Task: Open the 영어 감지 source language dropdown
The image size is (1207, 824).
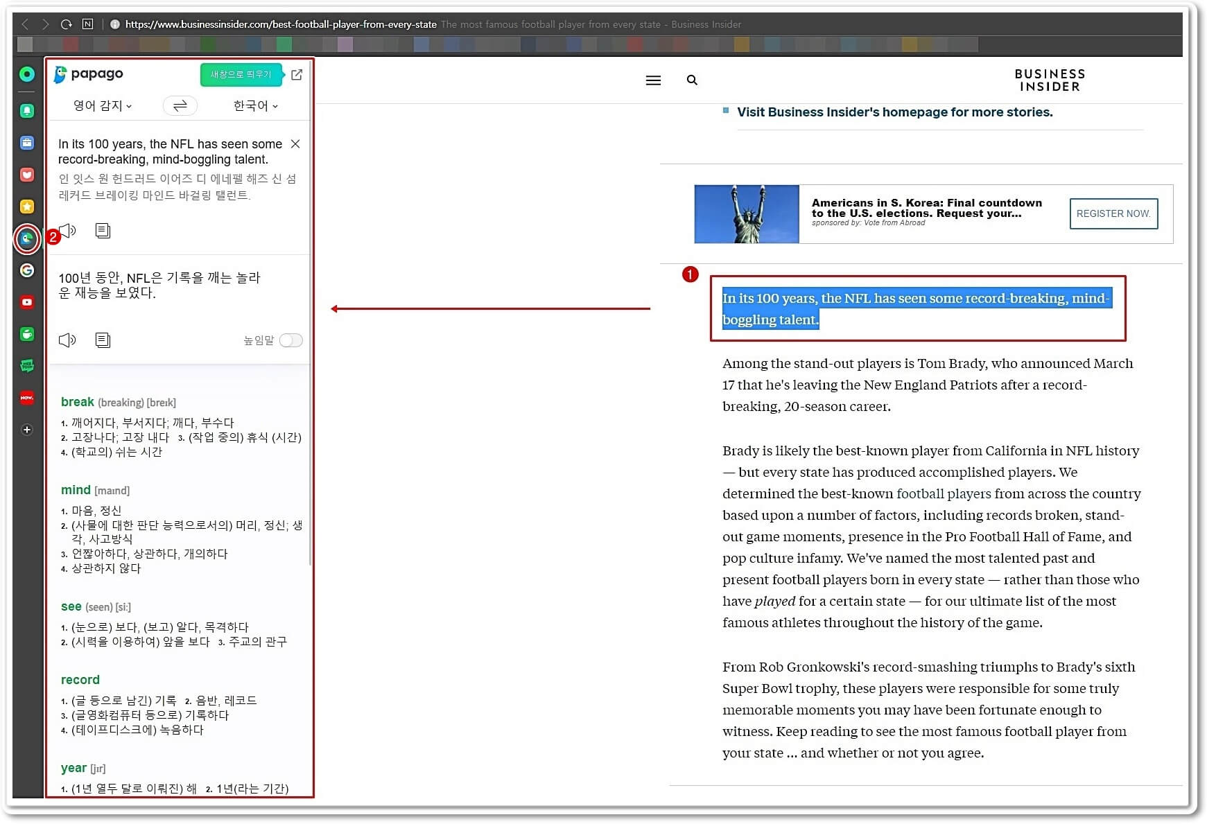Action: (103, 105)
